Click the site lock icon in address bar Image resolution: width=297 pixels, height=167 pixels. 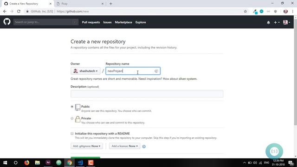27,11
